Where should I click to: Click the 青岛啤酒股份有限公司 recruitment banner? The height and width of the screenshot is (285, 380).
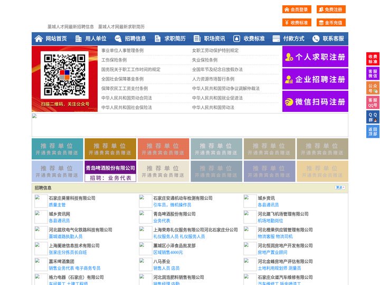tap(110, 172)
